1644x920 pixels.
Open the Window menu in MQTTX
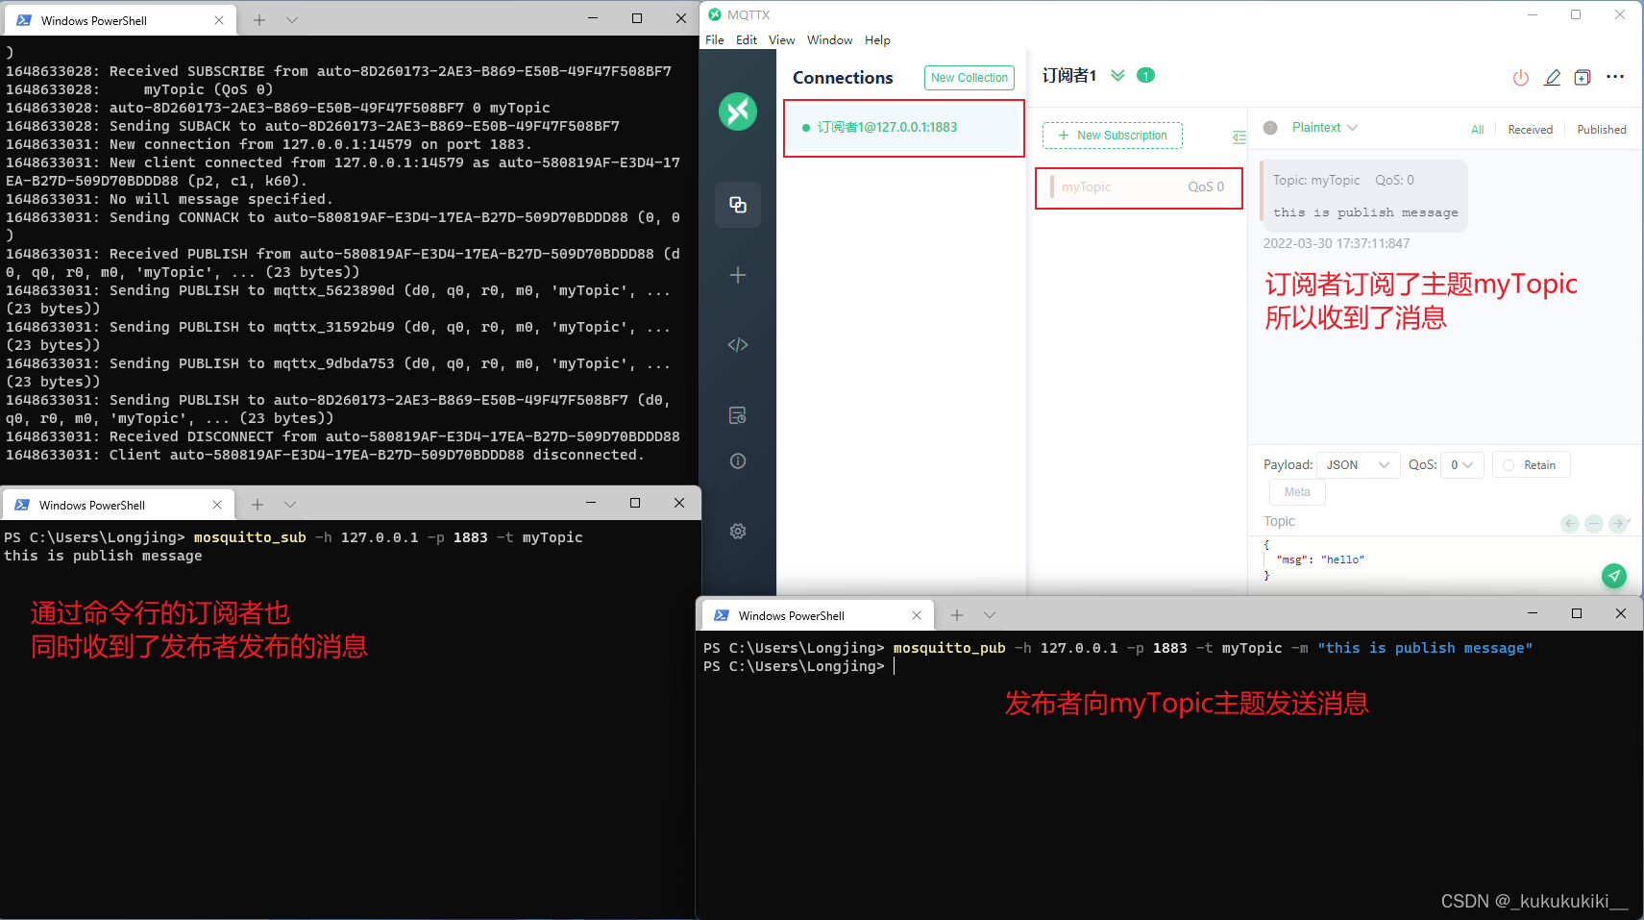click(x=830, y=40)
